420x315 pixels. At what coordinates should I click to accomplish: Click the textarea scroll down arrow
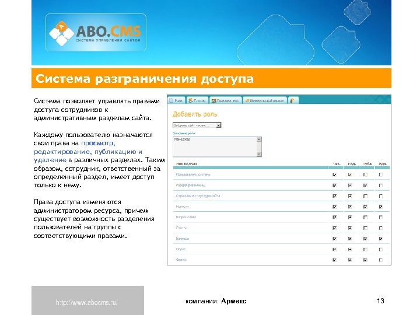point(259,154)
